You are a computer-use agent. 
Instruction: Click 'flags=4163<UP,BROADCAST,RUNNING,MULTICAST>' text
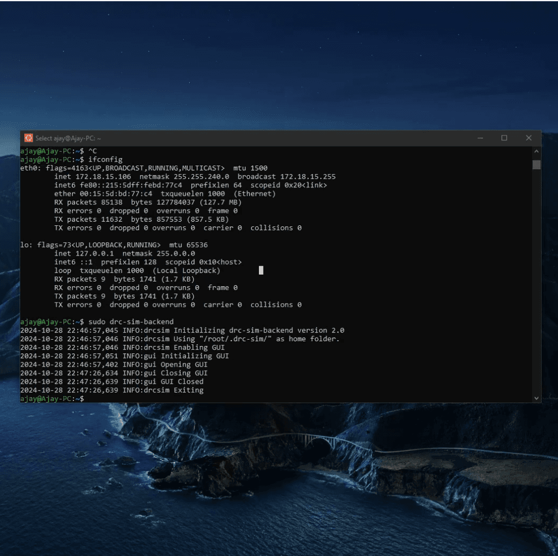click(135, 168)
